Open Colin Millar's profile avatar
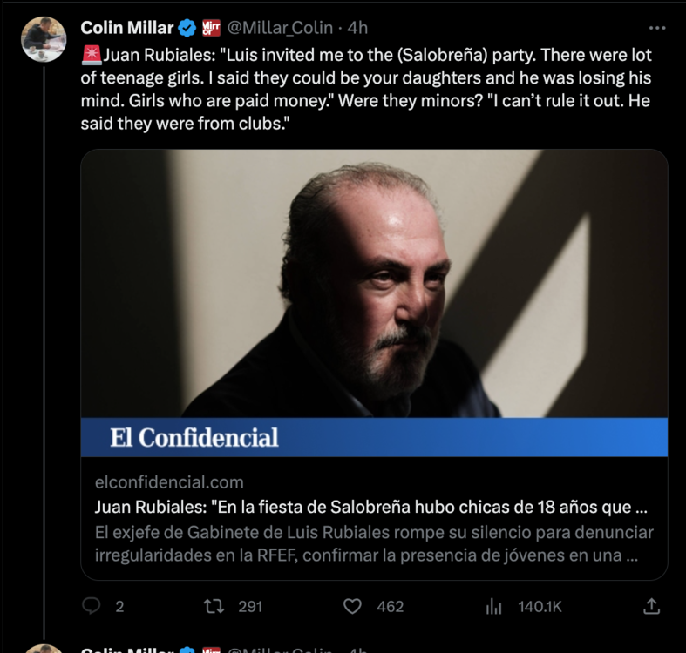 tap(44, 38)
